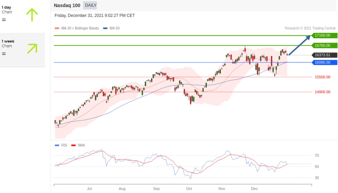Click the DAILY timeframe badge
Screen dimensions: 338x193
(x=90, y=5)
